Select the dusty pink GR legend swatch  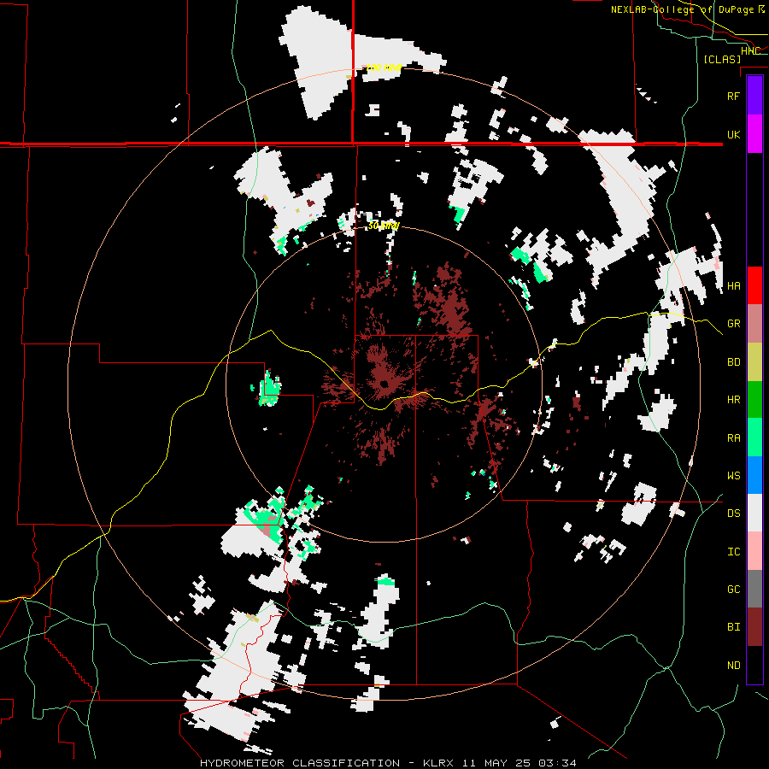[x=754, y=323]
